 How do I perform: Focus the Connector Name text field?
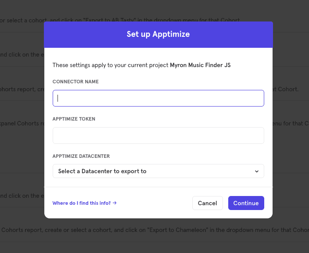click(x=158, y=98)
